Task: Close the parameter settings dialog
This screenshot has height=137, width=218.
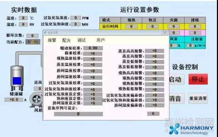Action: [x=165, y=33]
